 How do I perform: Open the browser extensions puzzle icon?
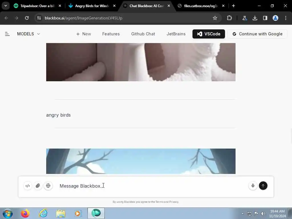pos(230,18)
